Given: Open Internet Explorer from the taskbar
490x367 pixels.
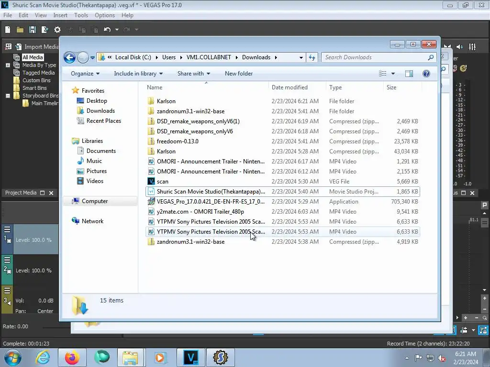Looking at the screenshot, I should [43, 357].
